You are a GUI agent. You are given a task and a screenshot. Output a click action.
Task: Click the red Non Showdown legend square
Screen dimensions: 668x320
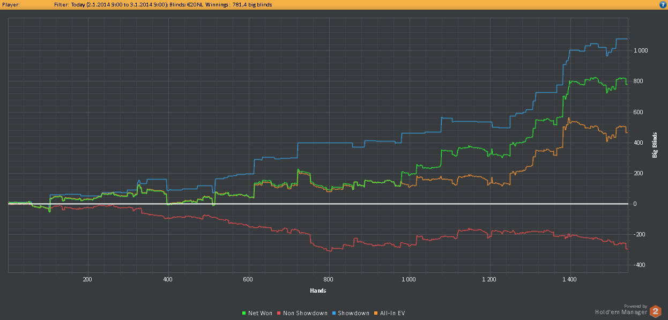pos(279,313)
